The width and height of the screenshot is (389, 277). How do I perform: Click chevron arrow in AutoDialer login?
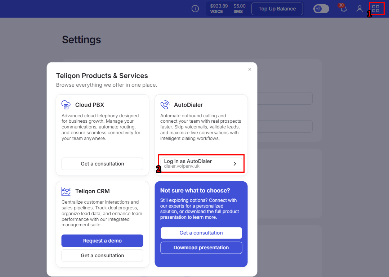[235, 164]
